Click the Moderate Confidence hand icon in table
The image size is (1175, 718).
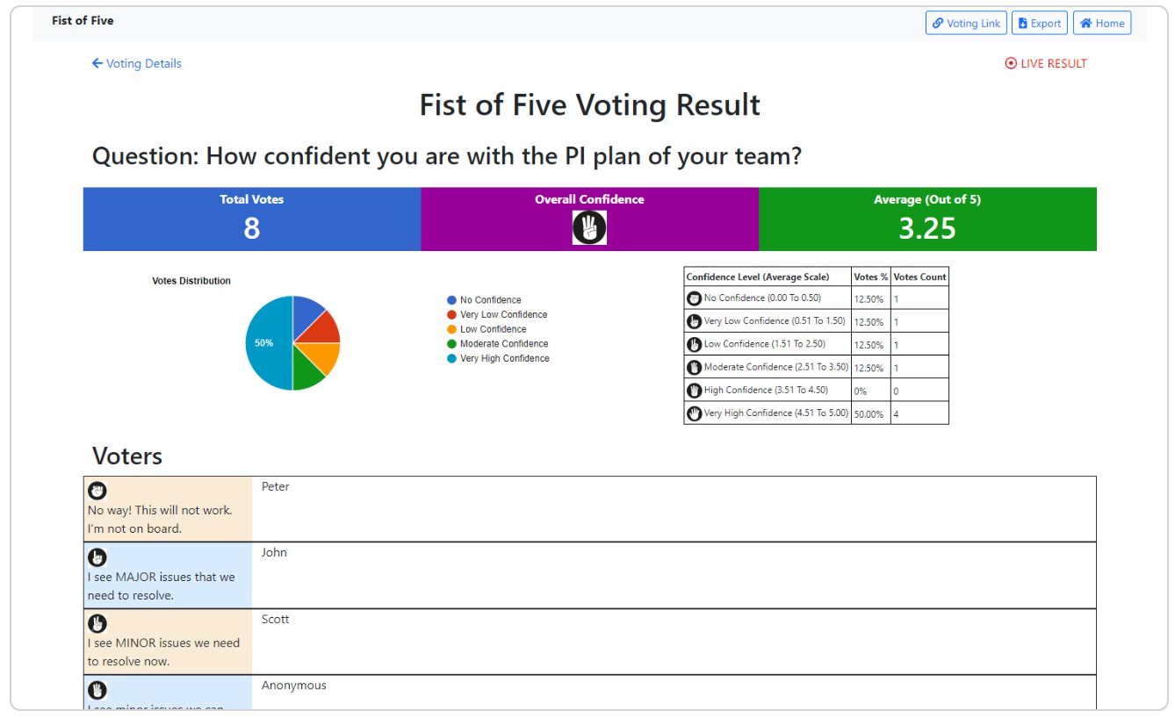(x=694, y=368)
